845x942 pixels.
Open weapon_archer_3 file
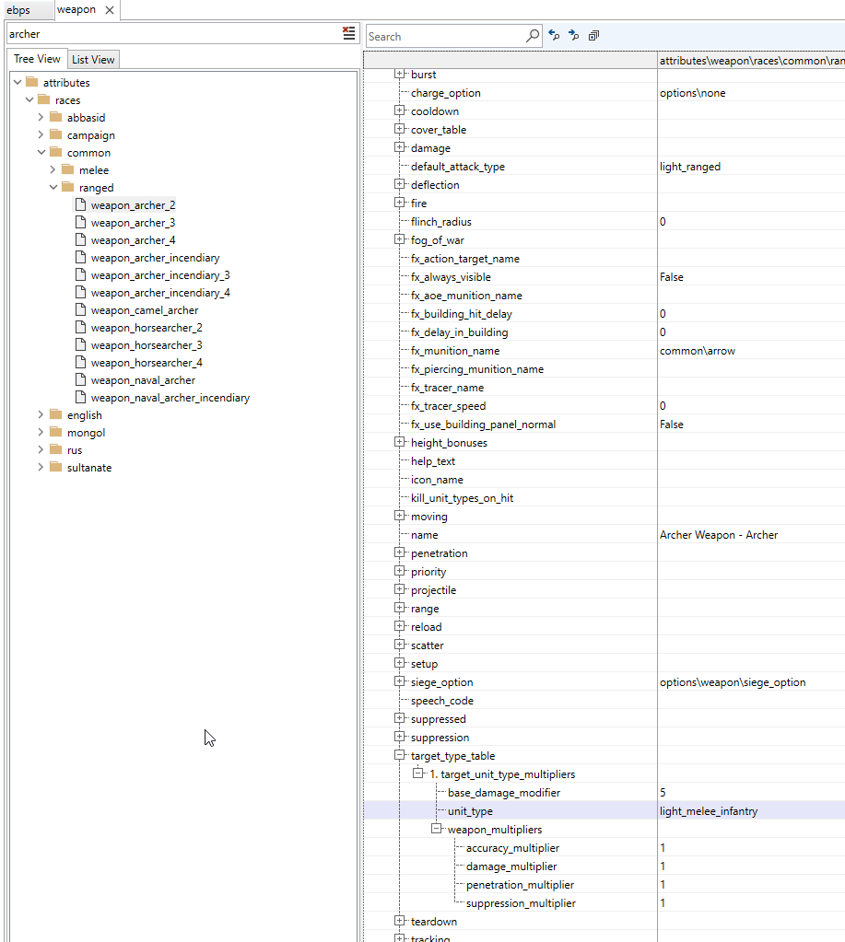click(133, 223)
